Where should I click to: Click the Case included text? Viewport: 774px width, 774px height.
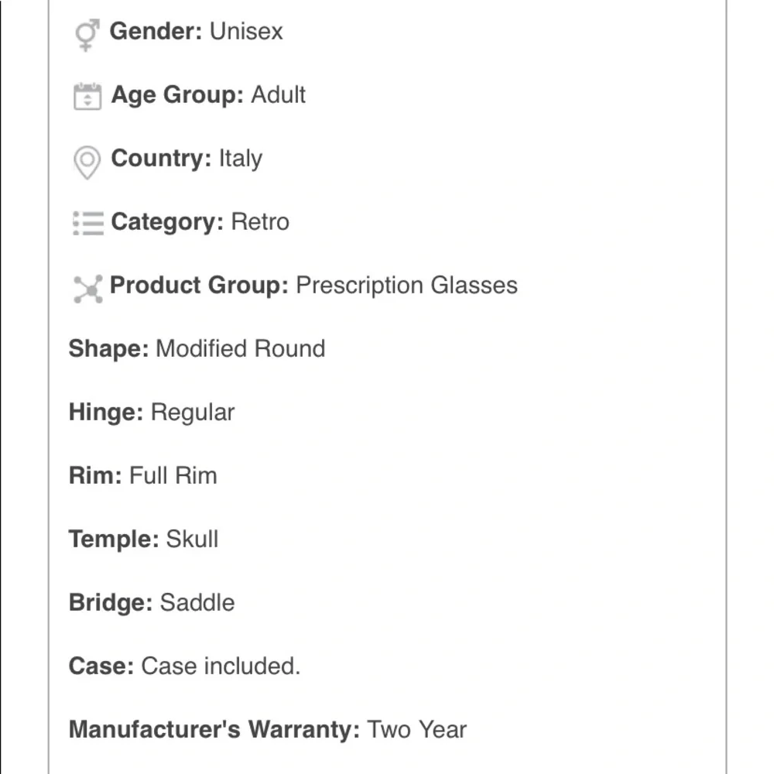point(221,666)
